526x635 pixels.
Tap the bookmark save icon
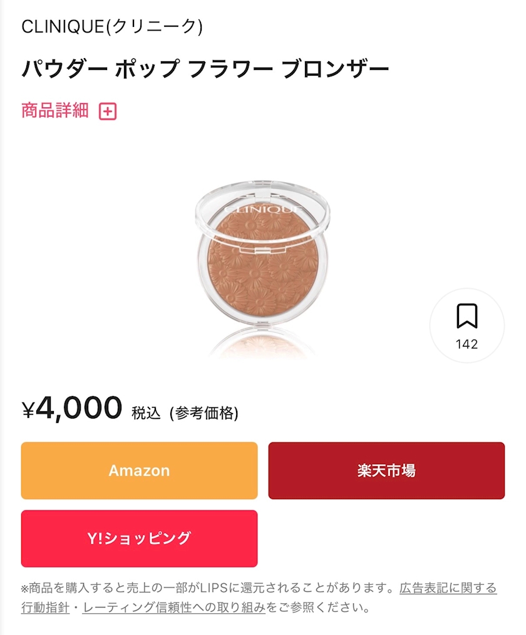[x=467, y=317]
